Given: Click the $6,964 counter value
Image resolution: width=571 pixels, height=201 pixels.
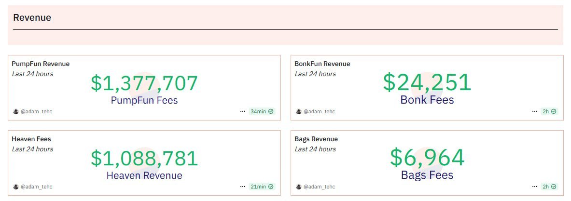Looking at the screenshot, I should [x=427, y=158].
